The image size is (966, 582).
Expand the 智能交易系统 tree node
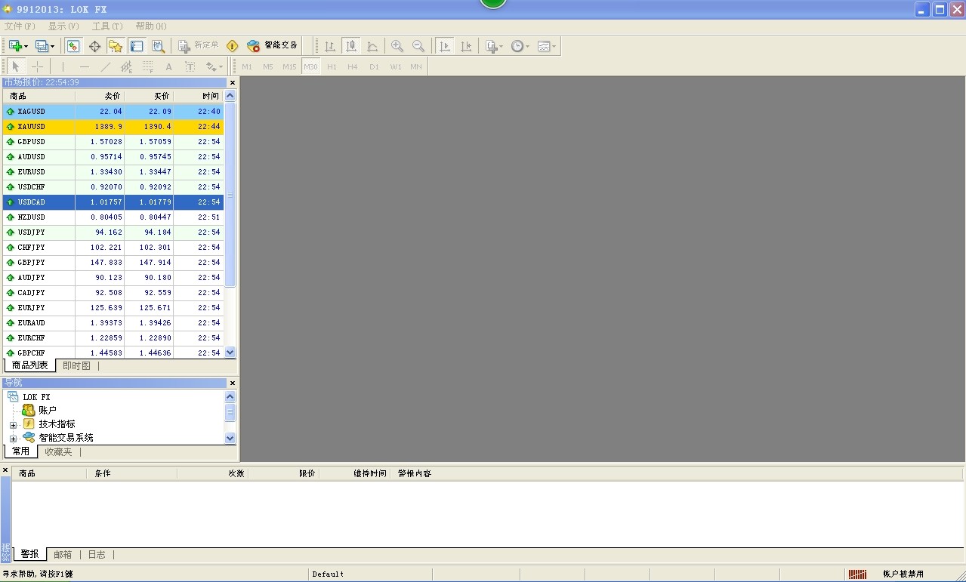click(13, 439)
